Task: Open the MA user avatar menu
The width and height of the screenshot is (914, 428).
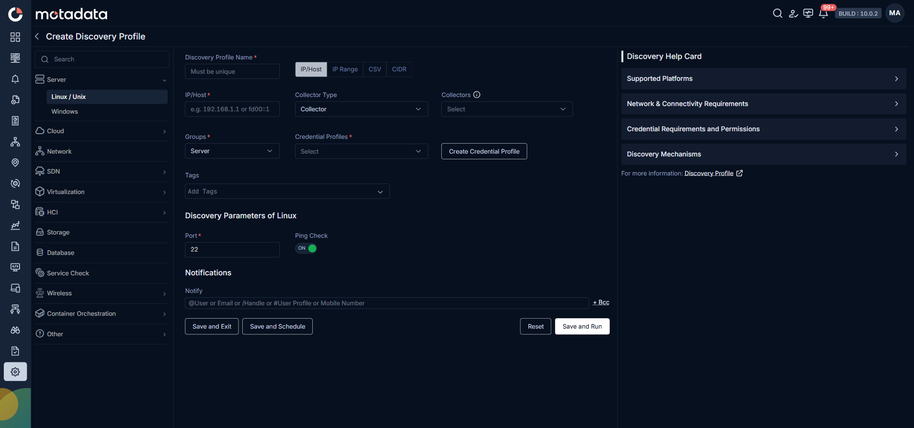Action: (x=895, y=13)
